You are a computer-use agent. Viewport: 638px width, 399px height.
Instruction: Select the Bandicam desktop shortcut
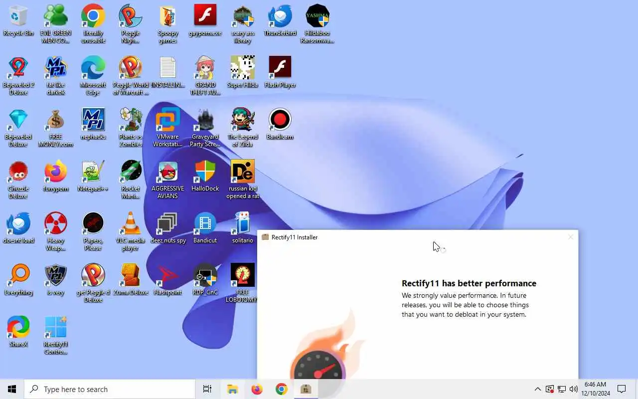pos(280,125)
